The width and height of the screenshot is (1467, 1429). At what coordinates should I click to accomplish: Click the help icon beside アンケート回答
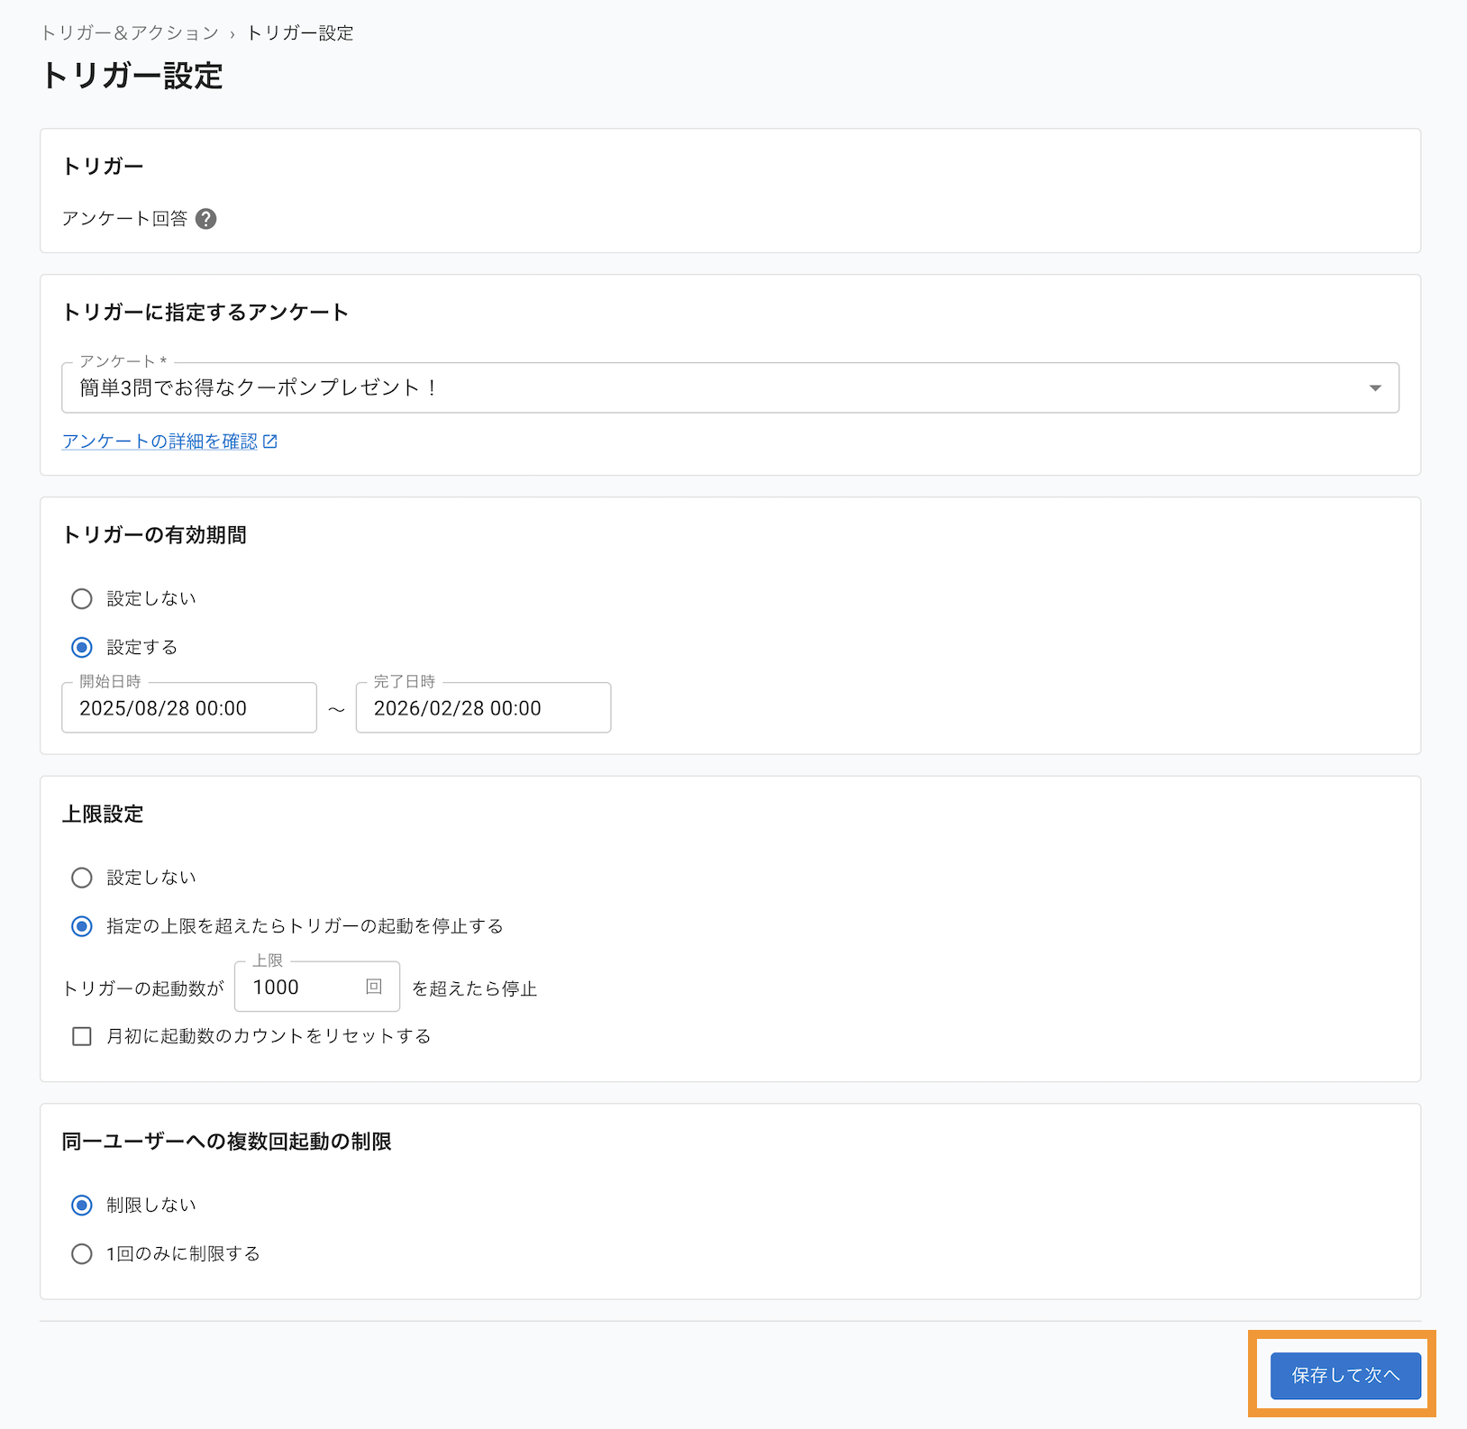pos(206,219)
